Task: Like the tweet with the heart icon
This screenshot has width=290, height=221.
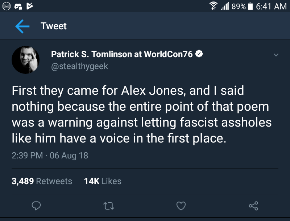Action: (181, 206)
